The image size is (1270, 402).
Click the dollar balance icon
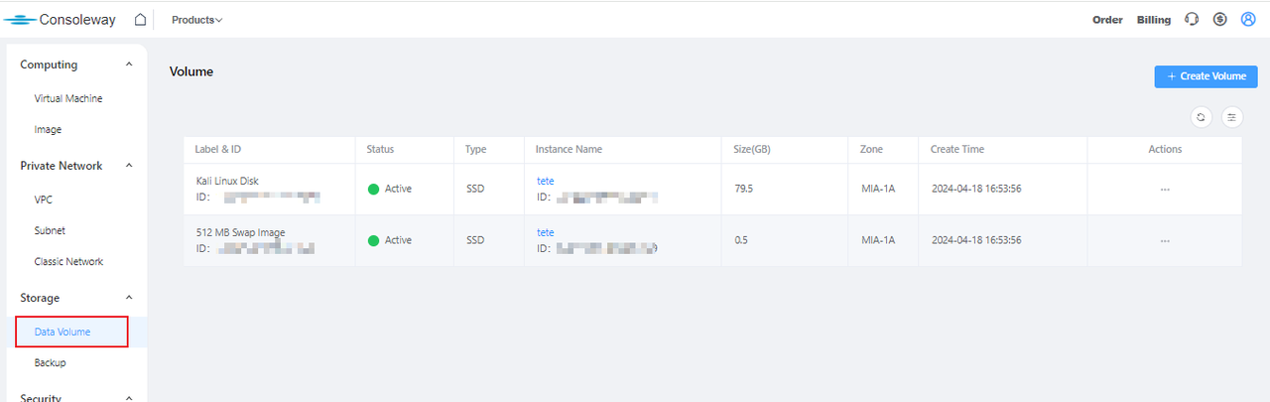[x=1220, y=20]
